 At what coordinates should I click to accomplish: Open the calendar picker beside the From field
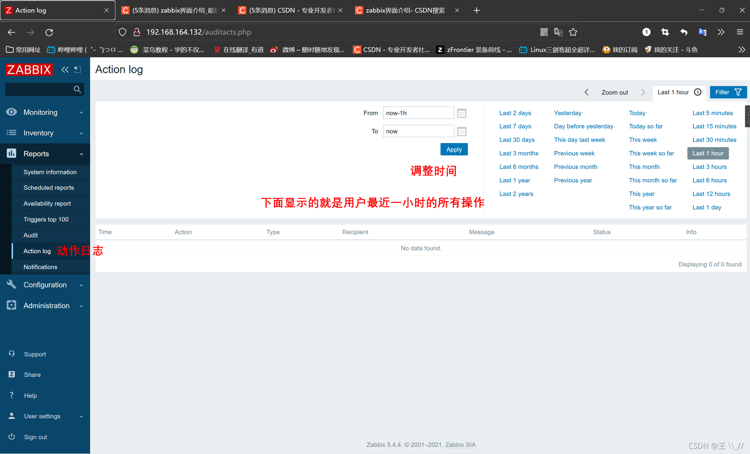[x=461, y=113]
